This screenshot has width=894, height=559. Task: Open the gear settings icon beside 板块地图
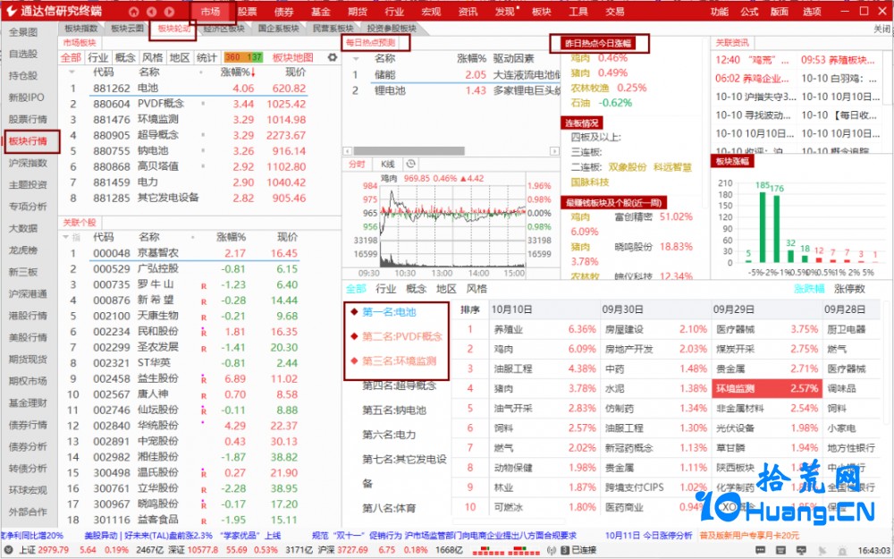333,57
